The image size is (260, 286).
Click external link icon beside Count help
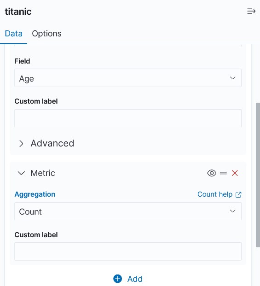tap(238, 195)
